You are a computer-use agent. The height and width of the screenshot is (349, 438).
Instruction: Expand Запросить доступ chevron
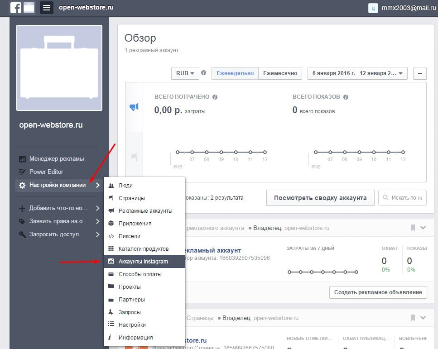tap(97, 234)
